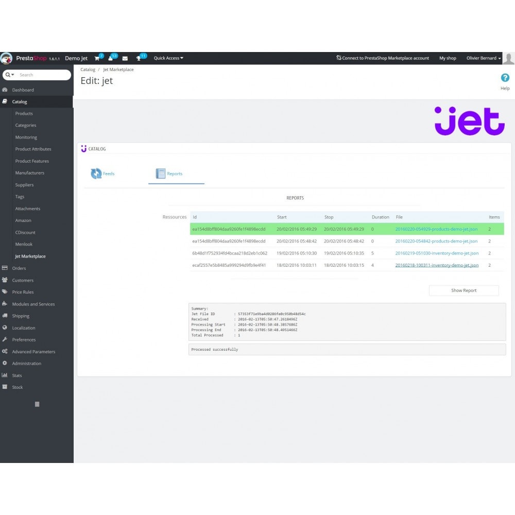Click the Duration column header
This screenshot has width=515, height=515.
[381, 217]
